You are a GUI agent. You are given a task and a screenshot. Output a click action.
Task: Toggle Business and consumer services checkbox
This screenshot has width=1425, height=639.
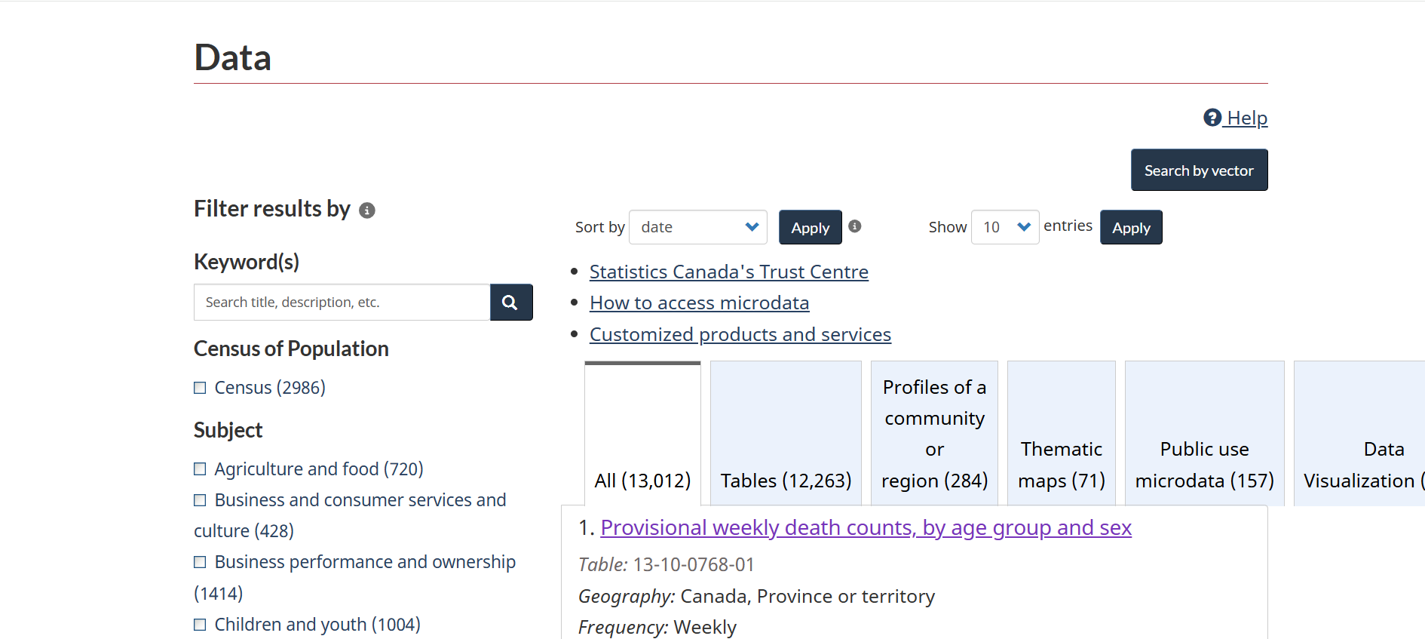[200, 500]
